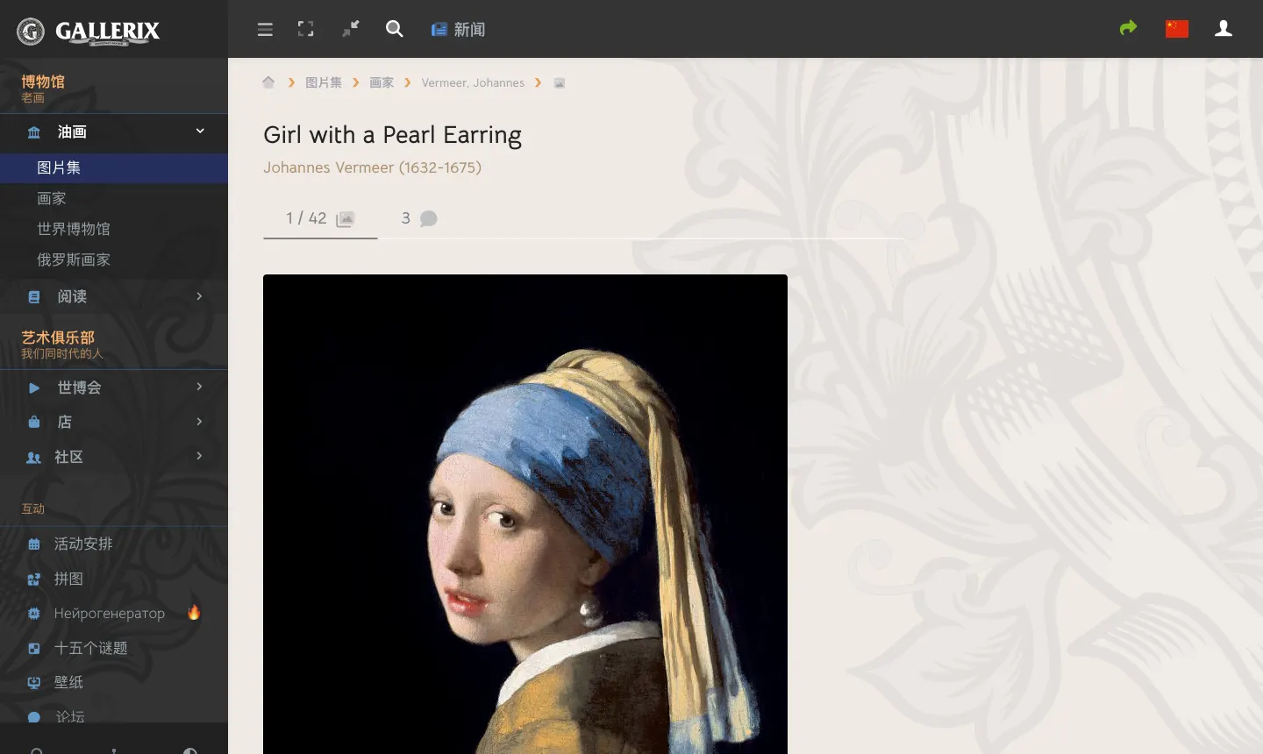Viewport: 1263px width, 754px height.
Task: Open the user account icon
Action: (1224, 29)
